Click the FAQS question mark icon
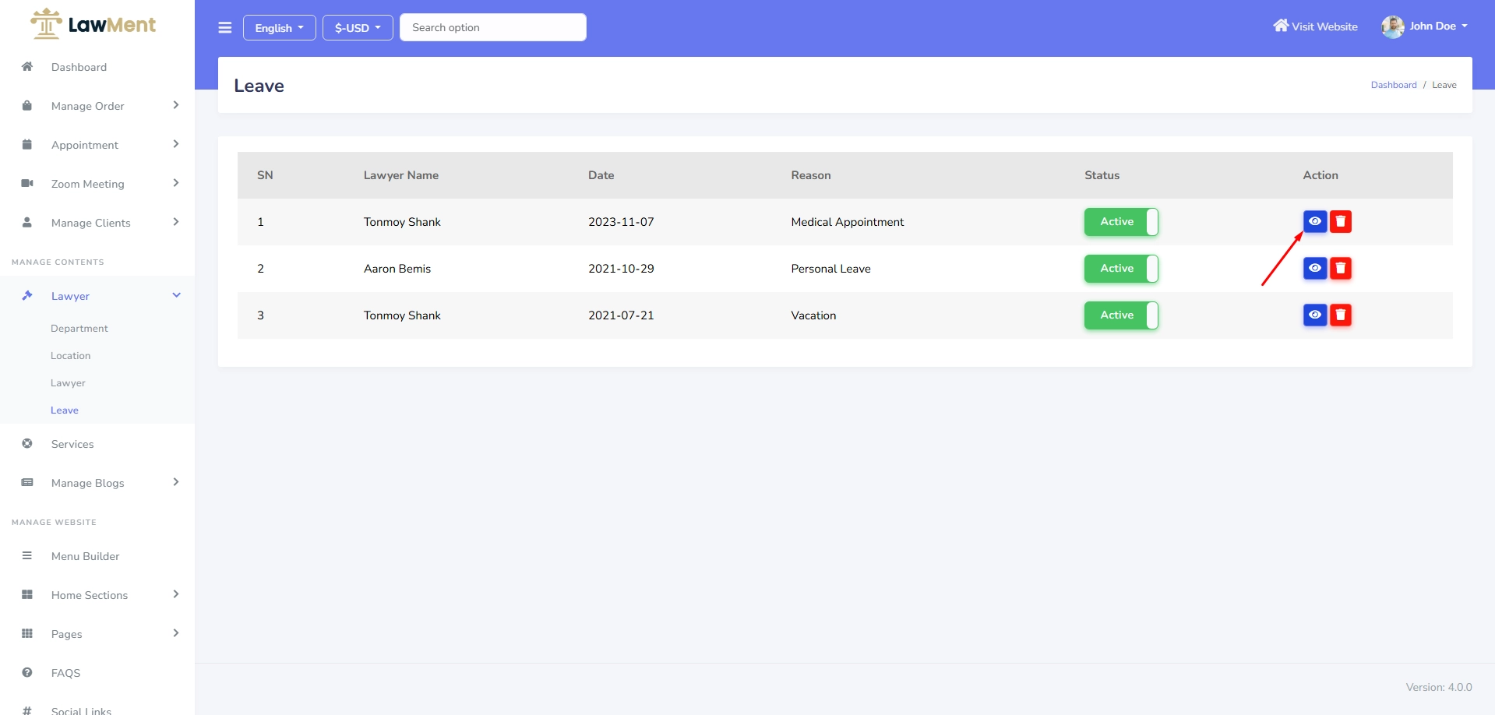Image resolution: width=1495 pixels, height=715 pixels. coord(27,672)
